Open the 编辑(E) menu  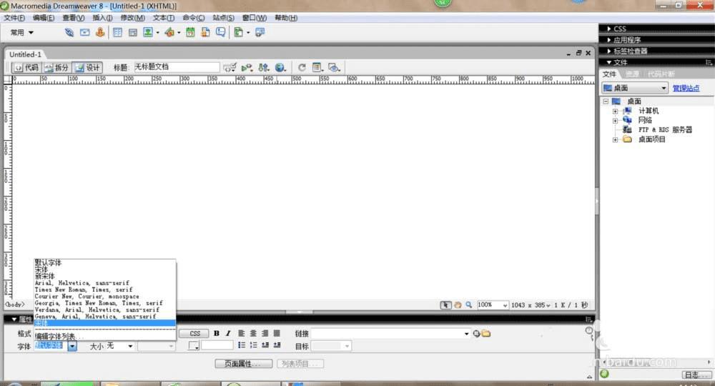44,18
